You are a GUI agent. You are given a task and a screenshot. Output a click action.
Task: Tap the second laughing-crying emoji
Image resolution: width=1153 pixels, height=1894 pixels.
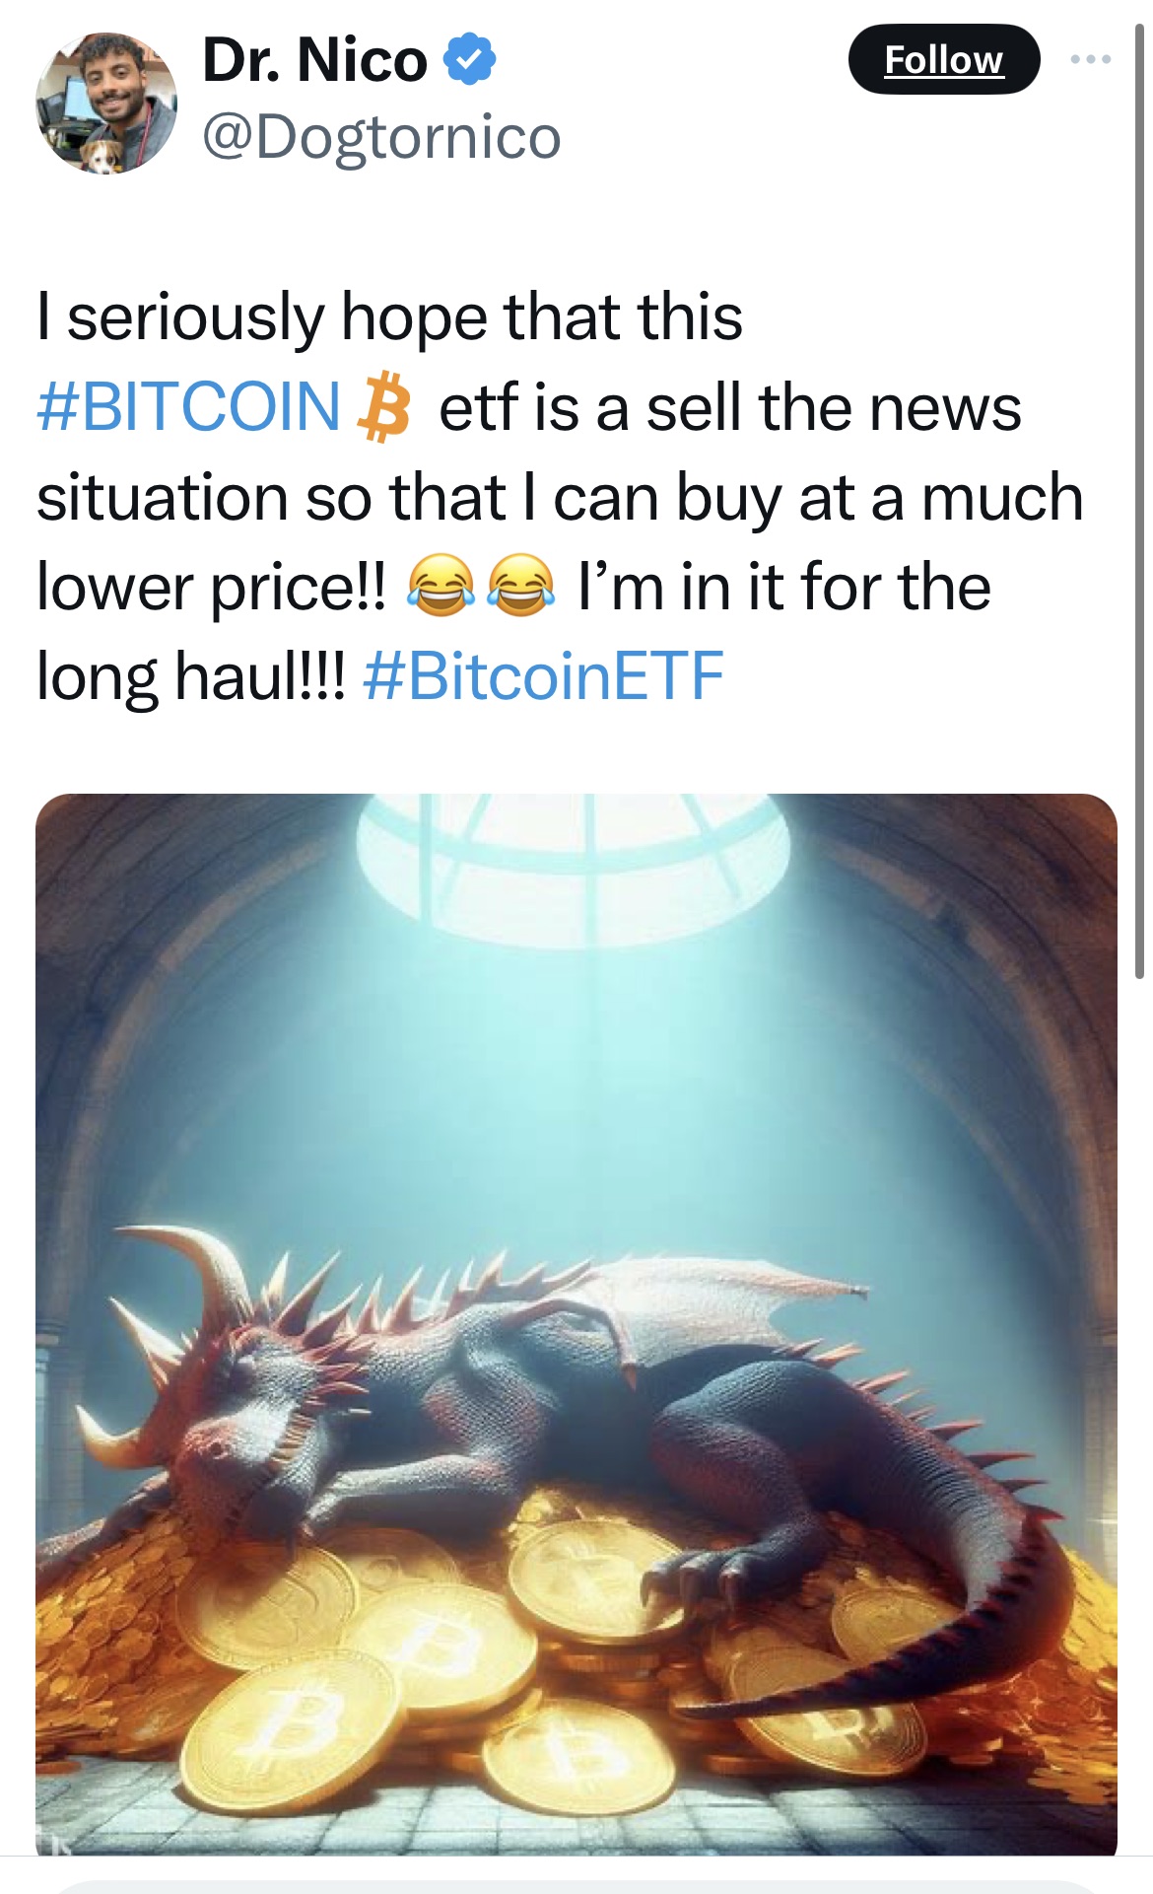[x=520, y=586]
